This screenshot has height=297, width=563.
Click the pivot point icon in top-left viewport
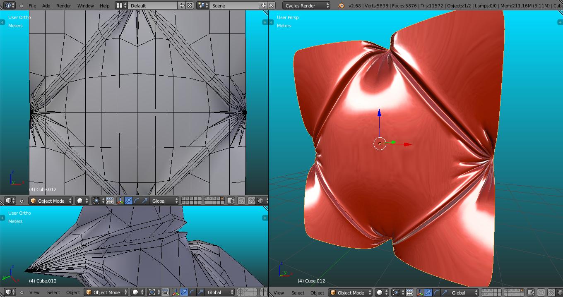(x=96, y=201)
